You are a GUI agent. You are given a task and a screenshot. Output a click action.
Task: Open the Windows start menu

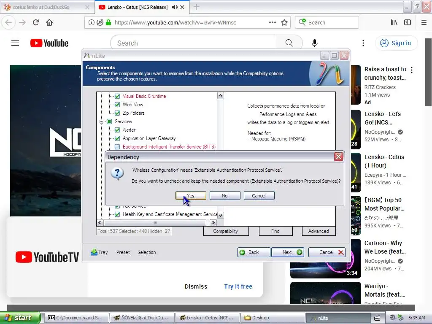(20, 318)
